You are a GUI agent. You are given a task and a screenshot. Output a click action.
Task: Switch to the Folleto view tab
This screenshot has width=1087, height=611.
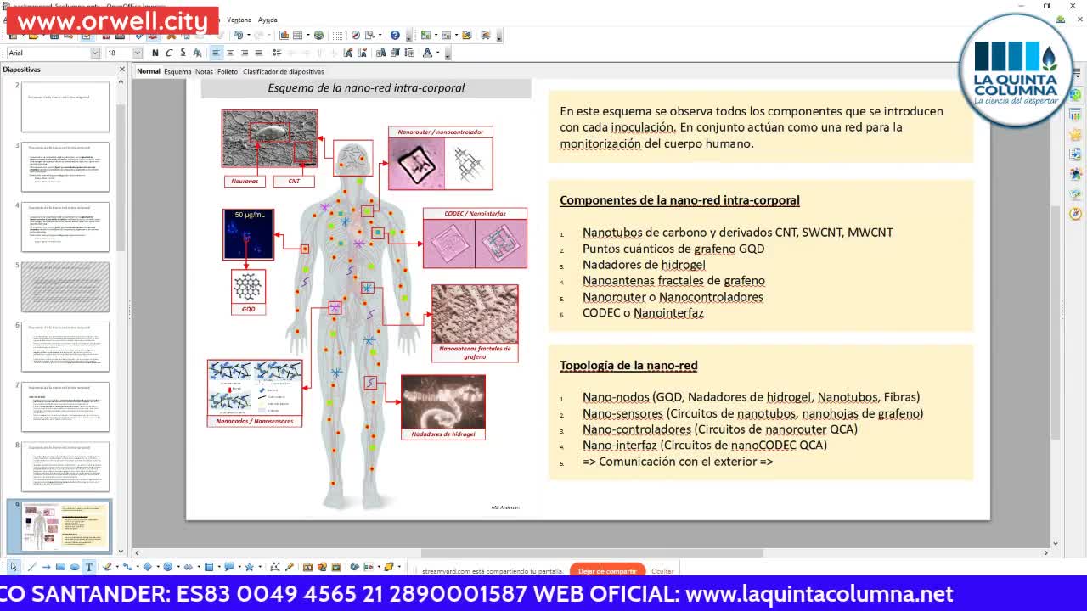point(228,71)
